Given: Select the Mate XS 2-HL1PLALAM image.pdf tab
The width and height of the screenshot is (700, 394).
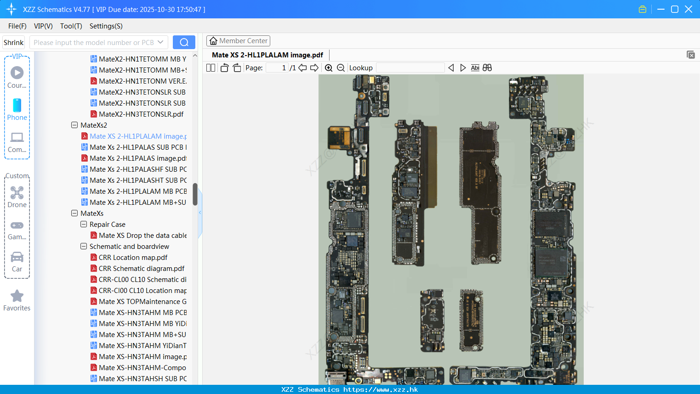Looking at the screenshot, I should [x=267, y=55].
